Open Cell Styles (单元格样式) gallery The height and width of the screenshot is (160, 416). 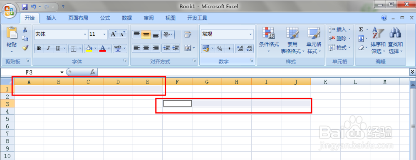pos(314,40)
